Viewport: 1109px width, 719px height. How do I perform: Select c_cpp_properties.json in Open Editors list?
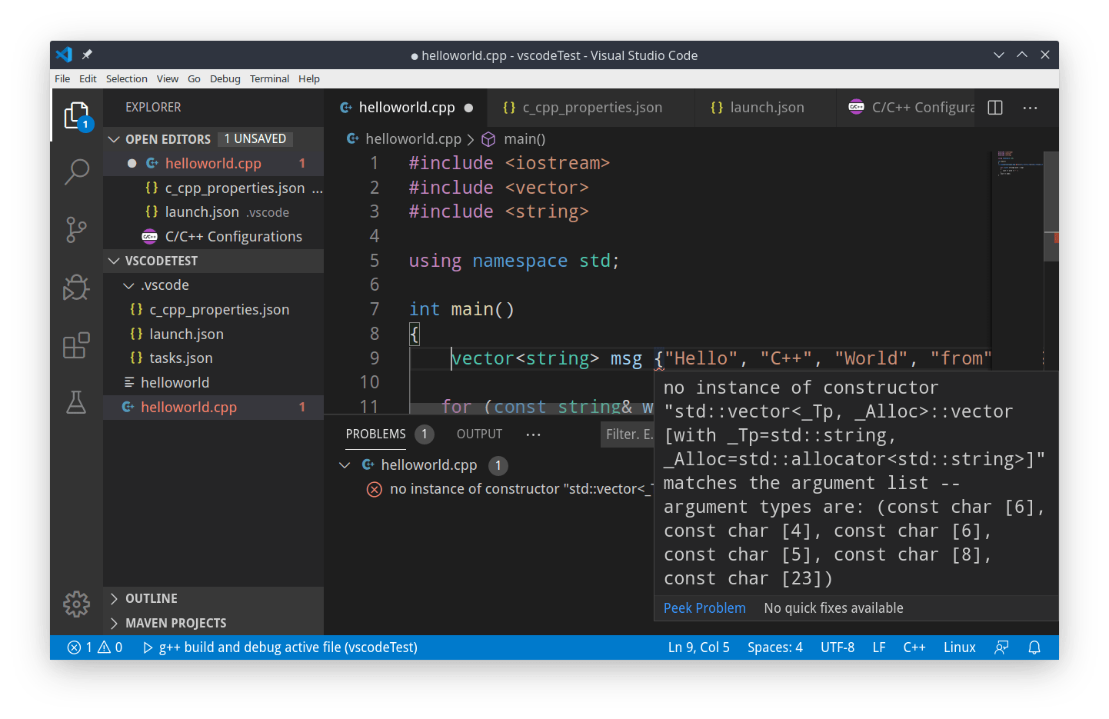click(214, 188)
